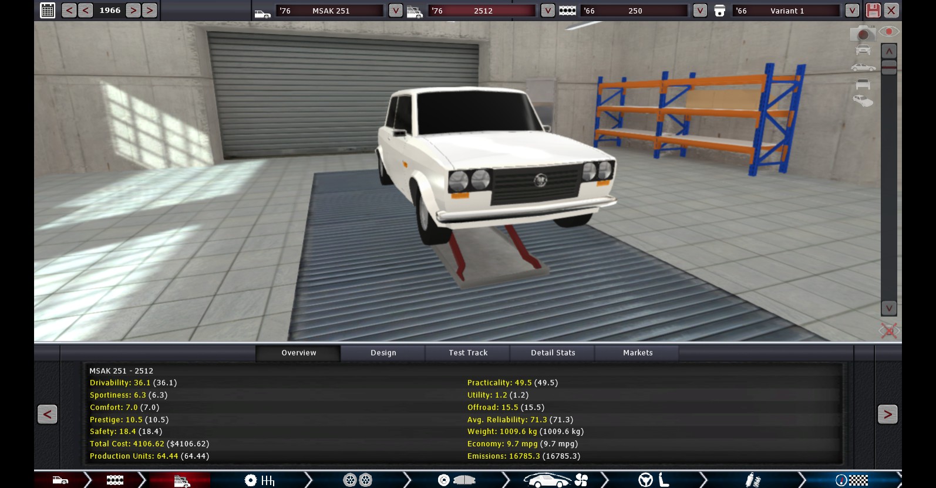Go to next page with right red arrow button

pyautogui.click(x=887, y=414)
